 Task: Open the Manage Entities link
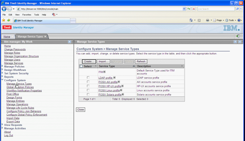[x=15, y=101]
